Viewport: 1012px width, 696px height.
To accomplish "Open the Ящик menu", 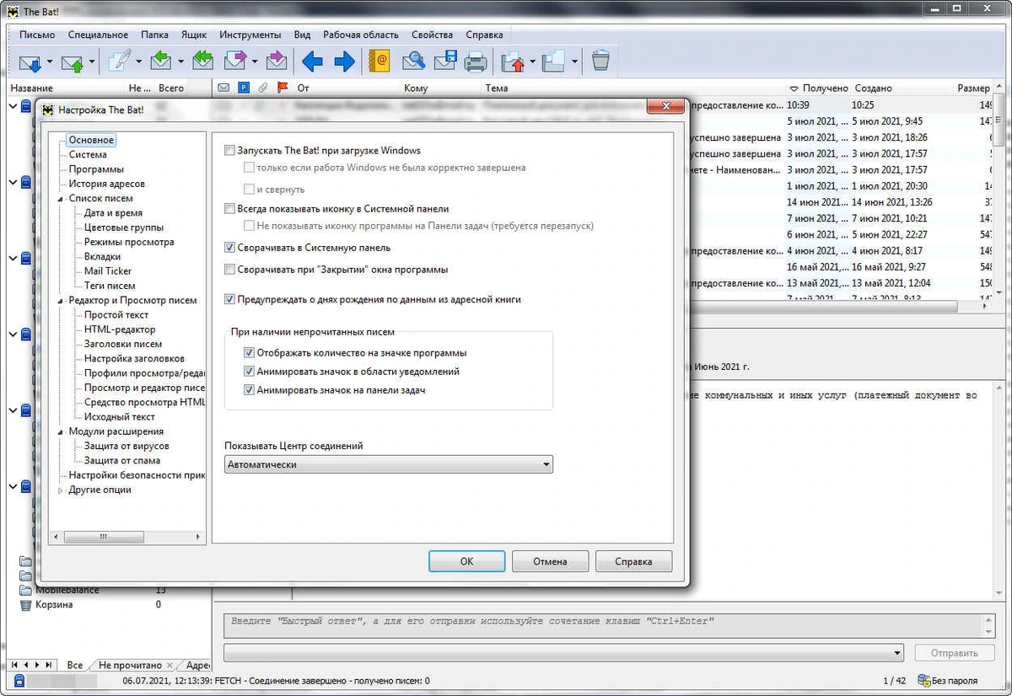I will 194,35.
